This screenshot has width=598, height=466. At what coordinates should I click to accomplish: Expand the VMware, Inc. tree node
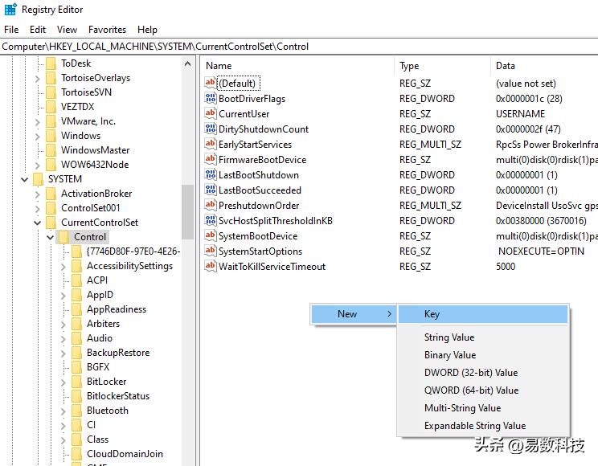click(38, 121)
